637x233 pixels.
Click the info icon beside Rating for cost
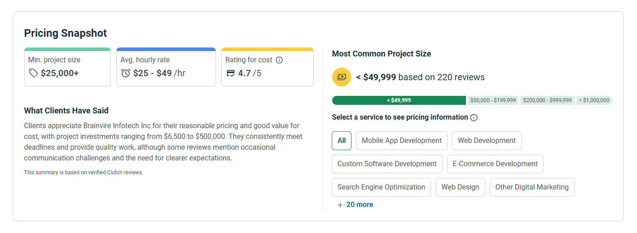pyautogui.click(x=279, y=60)
